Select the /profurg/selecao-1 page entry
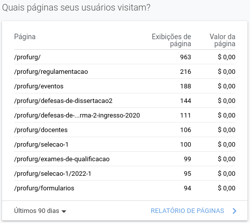The height and width of the screenshot is (223, 250). (x=41, y=145)
